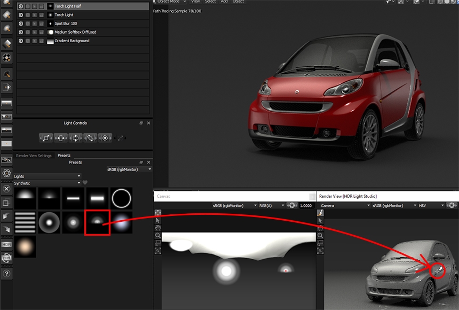Click the flat grey background tool icon
The width and height of the screenshot is (459, 310).
point(6,144)
